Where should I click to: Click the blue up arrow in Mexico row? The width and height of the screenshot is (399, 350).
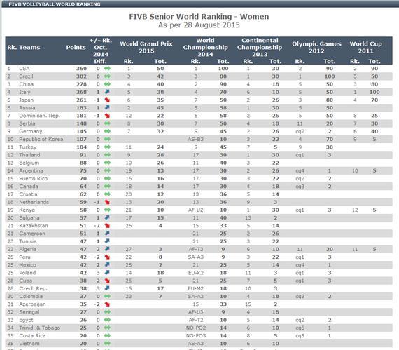click(107, 264)
